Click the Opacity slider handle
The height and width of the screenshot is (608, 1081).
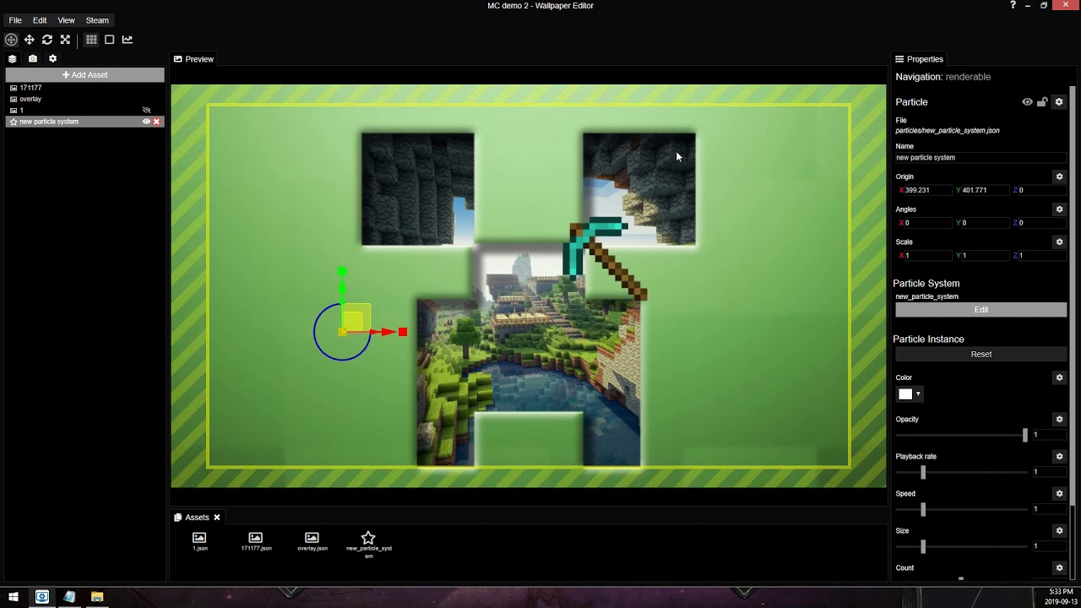[1025, 435]
